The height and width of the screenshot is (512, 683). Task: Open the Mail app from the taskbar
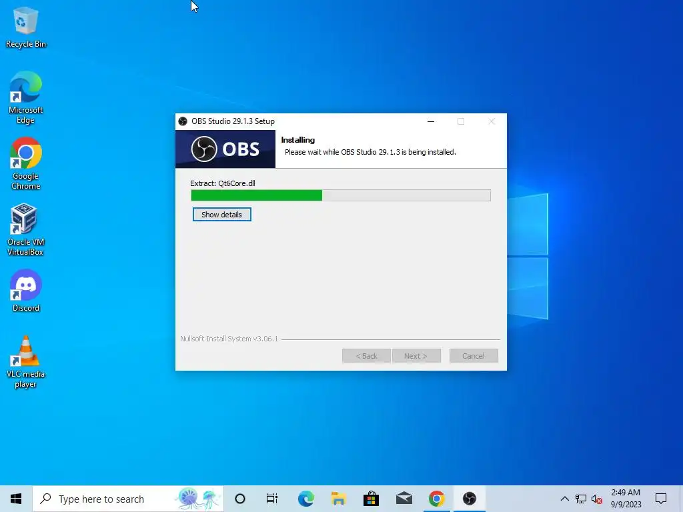[x=404, y=499]
